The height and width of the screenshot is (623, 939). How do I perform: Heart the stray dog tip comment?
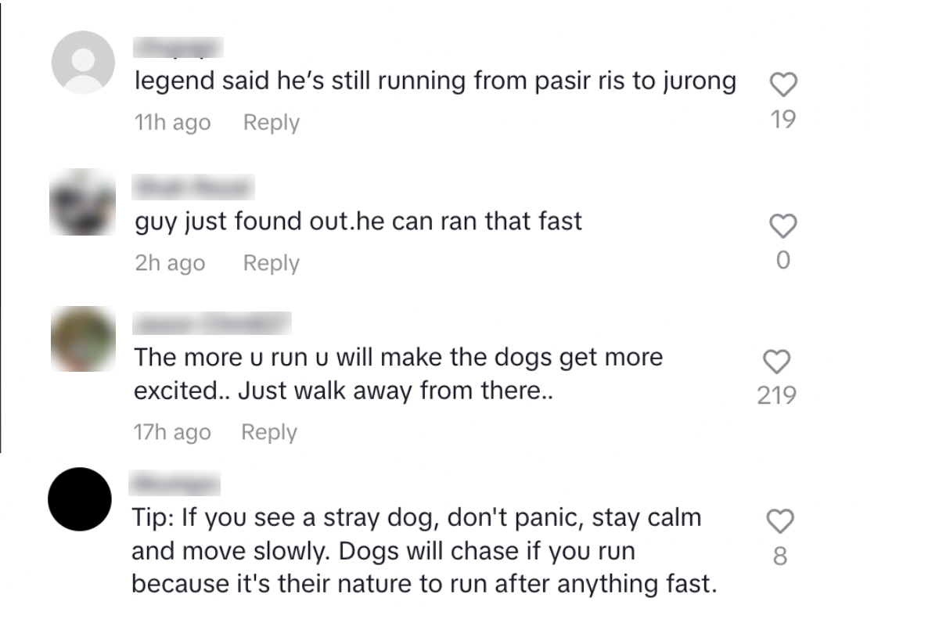[779, 520]
